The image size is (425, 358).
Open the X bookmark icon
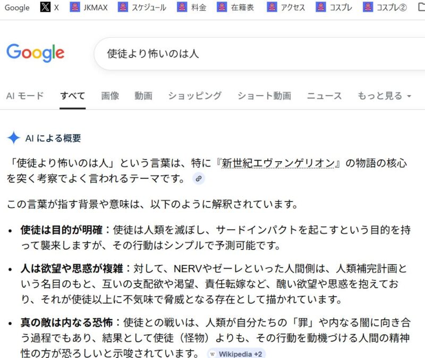click(x=46, y=7)
